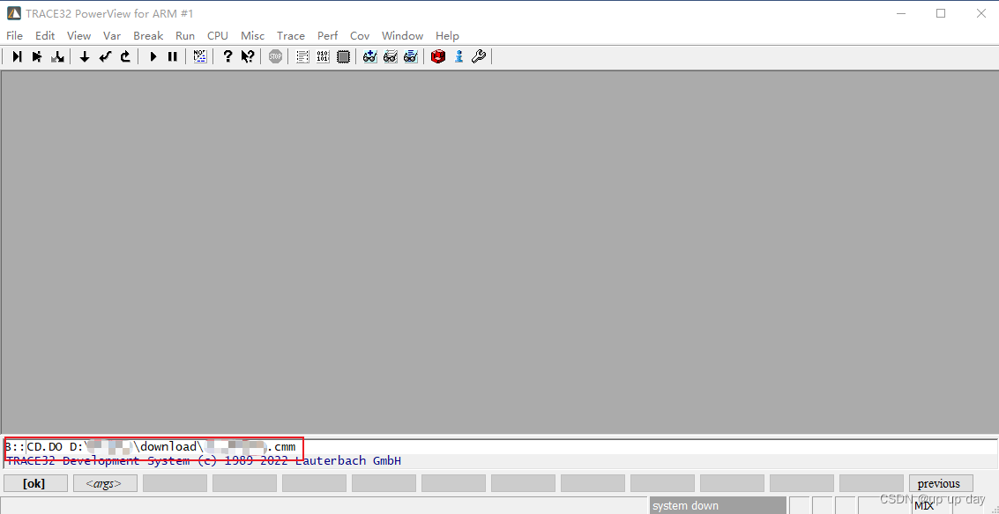Open the CPU menu
Viewport: 999px width, 514px height.
tap(218, 35)
